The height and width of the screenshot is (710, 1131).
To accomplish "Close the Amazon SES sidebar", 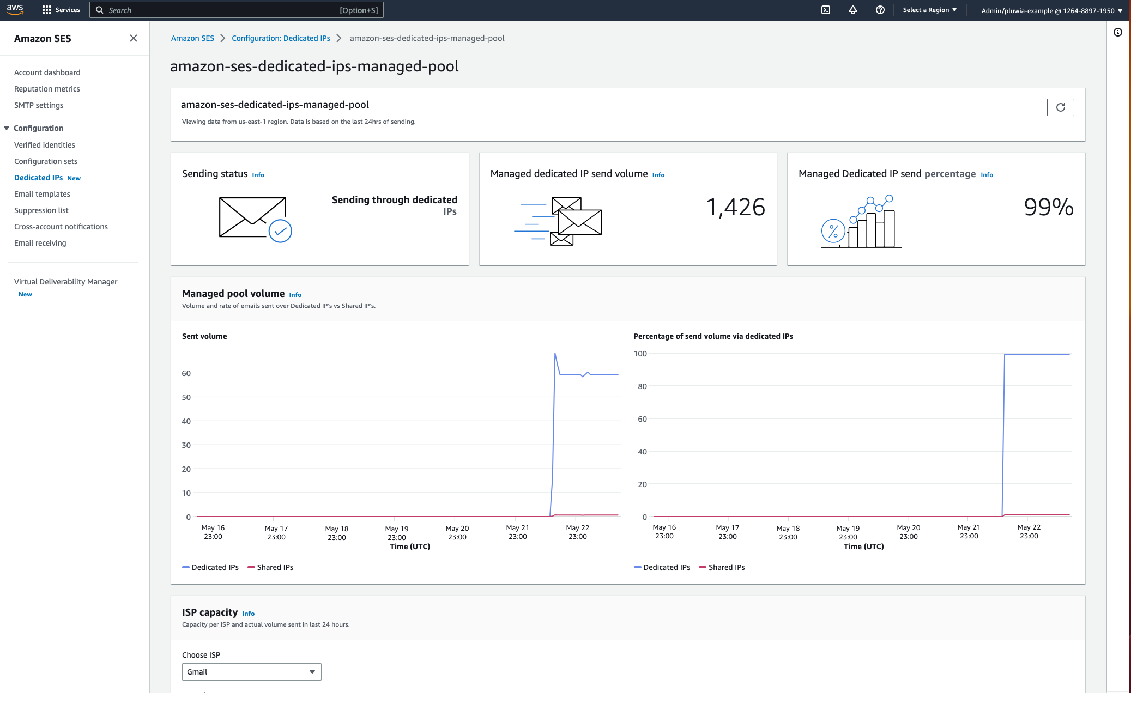I will 134,38.
